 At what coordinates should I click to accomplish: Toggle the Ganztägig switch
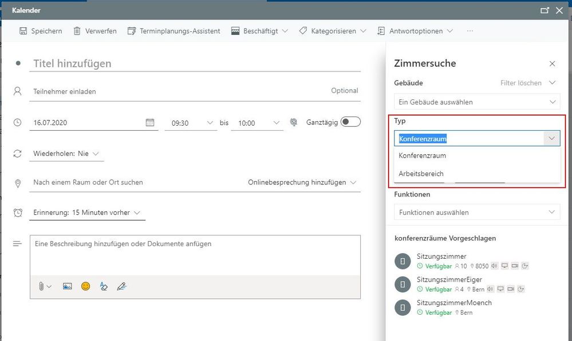tap(350, 122)
